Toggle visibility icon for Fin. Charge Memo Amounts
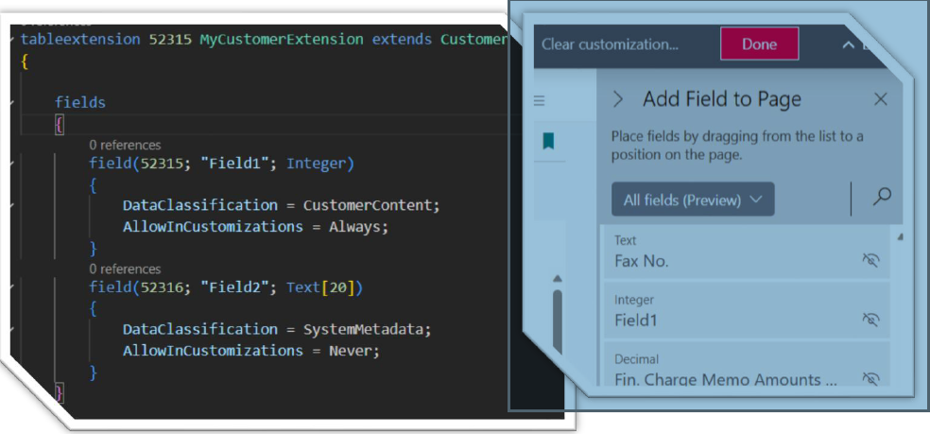930x434 pixels. pos(870,378)
